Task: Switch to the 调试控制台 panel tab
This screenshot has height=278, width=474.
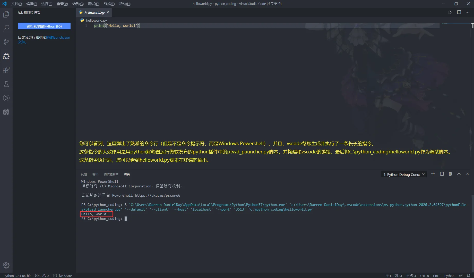Action: point(111,174)
